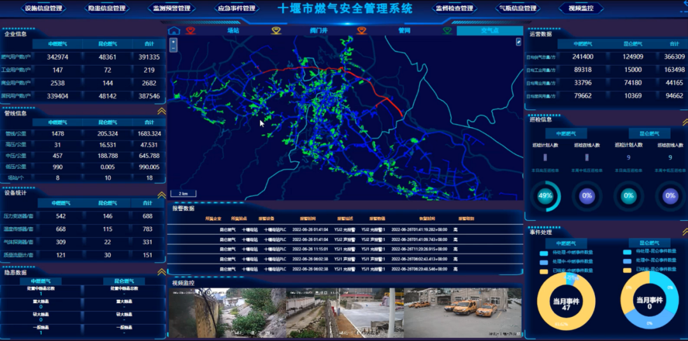Collapse the 事件处理 panel chevron
The image size is (688, 341).
click(685, 232)
